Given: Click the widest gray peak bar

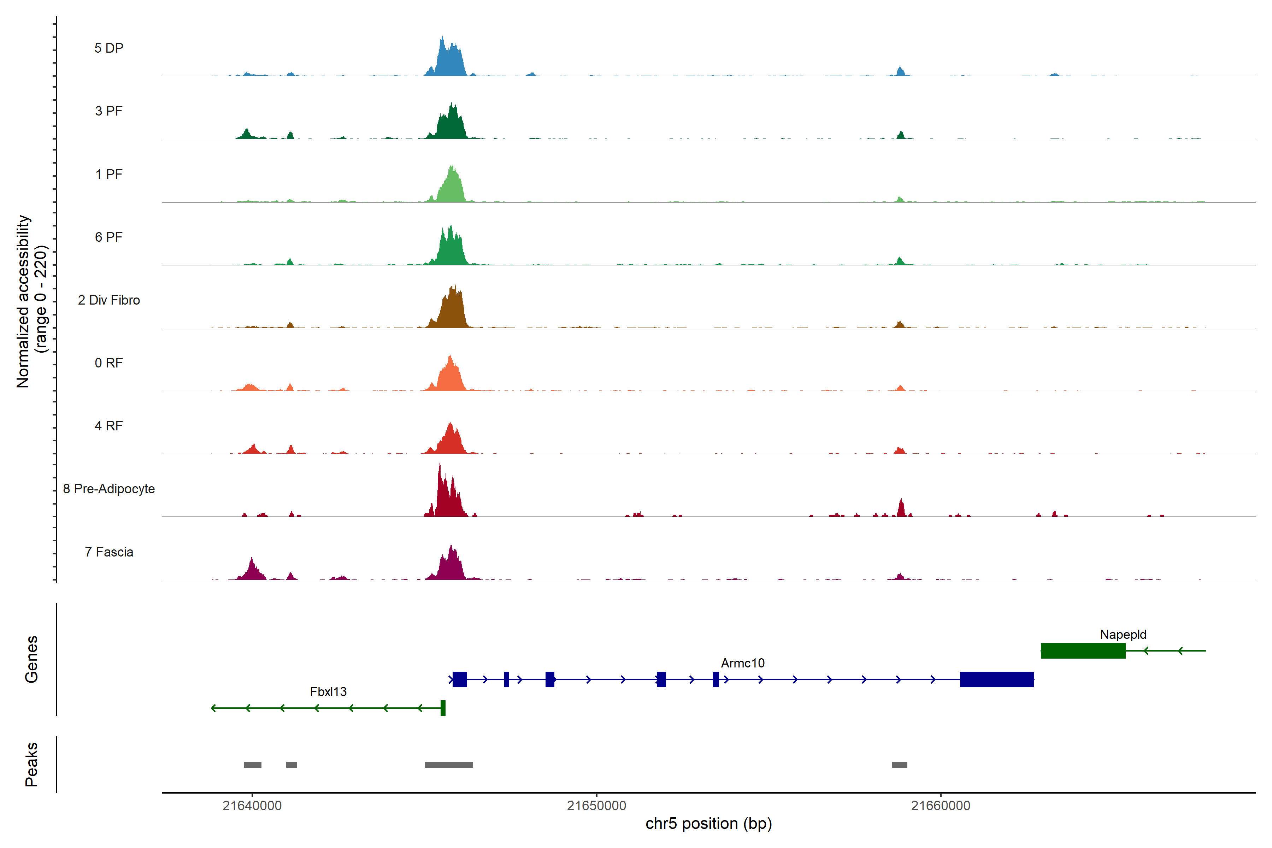Looking at the screenshot, I should pyautogui.click(x=449, y=765).
